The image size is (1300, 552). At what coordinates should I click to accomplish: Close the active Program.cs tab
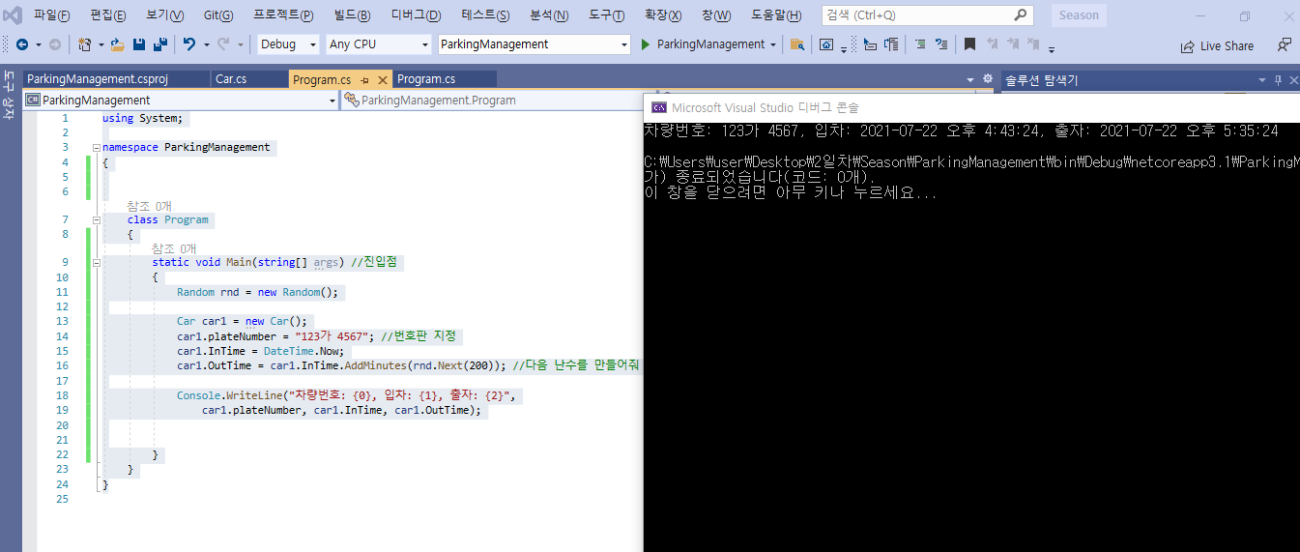point(382,80)
